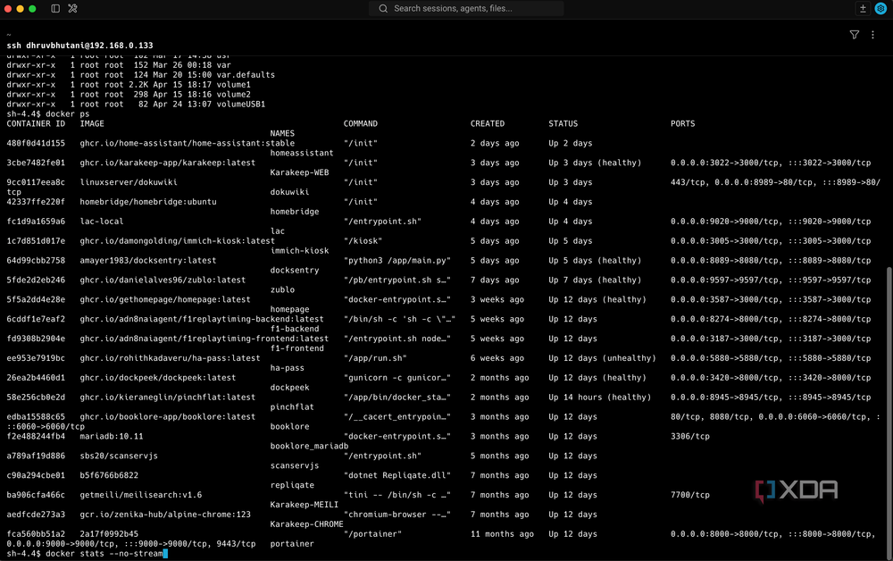The height and width of the screenshot is (561, 893).
Task: Click container ID 42337ffe220f
Action: 36,202
